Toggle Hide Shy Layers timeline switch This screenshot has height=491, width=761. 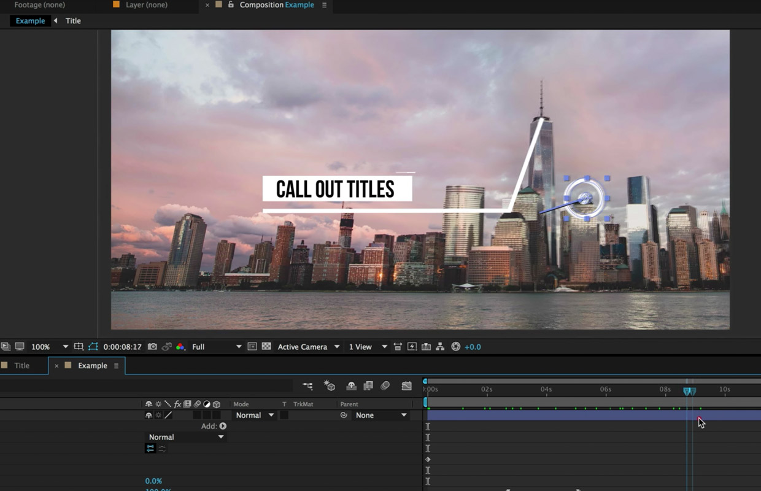(351, 386)
